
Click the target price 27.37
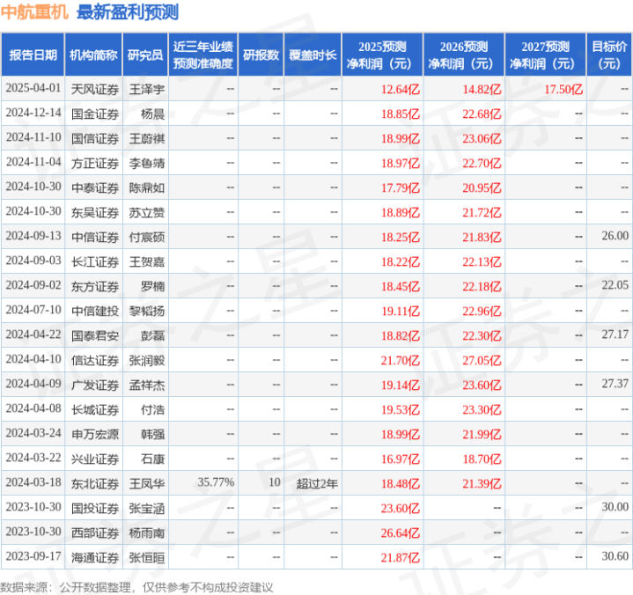click(x=615, y=383)
